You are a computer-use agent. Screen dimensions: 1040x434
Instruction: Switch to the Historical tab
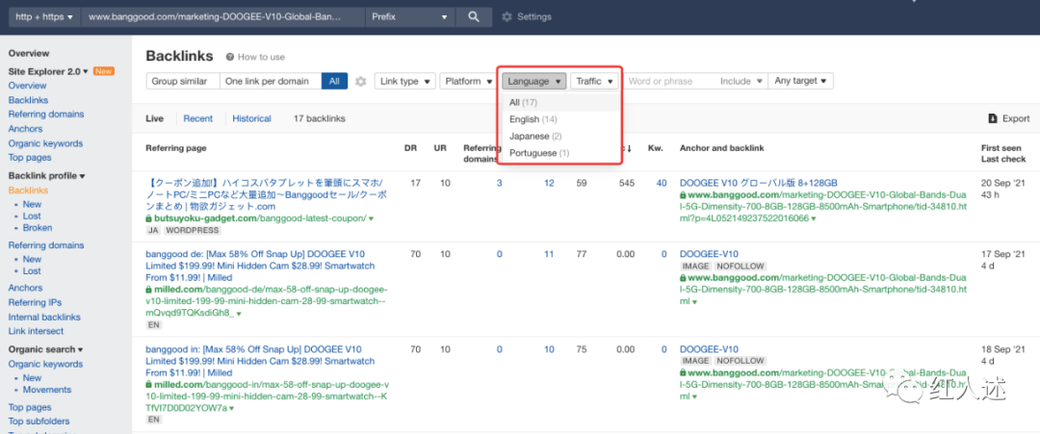251,118
